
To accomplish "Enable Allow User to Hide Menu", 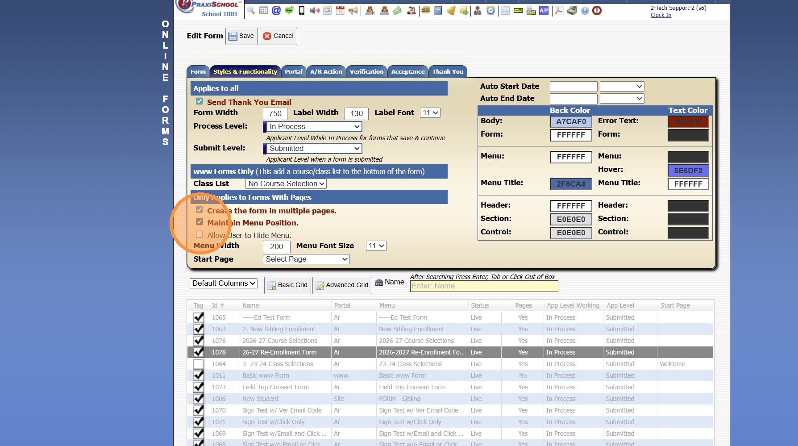I will click(199, 234).
